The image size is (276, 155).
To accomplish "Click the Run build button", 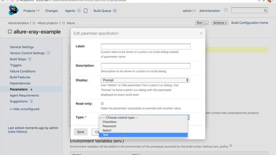I will click(200, 23).
